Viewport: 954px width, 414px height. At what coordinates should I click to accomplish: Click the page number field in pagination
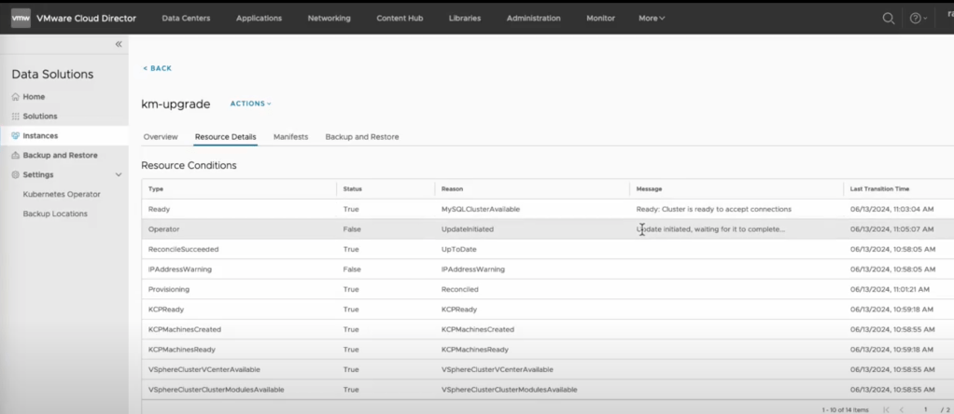coord(925,409)
